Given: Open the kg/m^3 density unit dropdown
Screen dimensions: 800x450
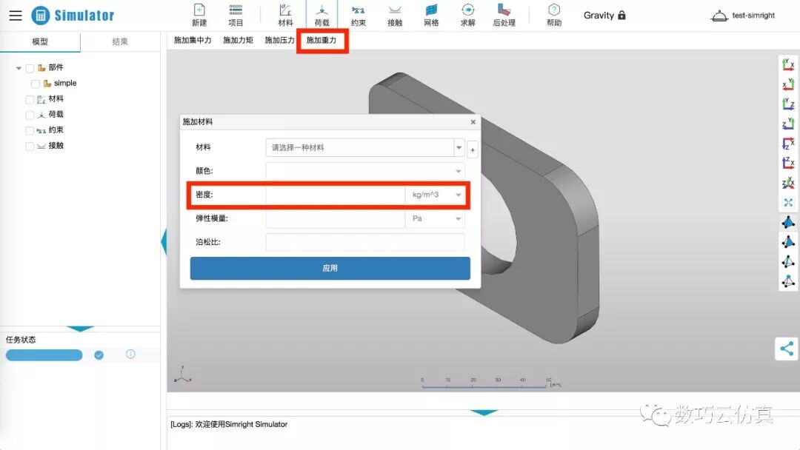Looking at the screenshot, I should point(435,195).
